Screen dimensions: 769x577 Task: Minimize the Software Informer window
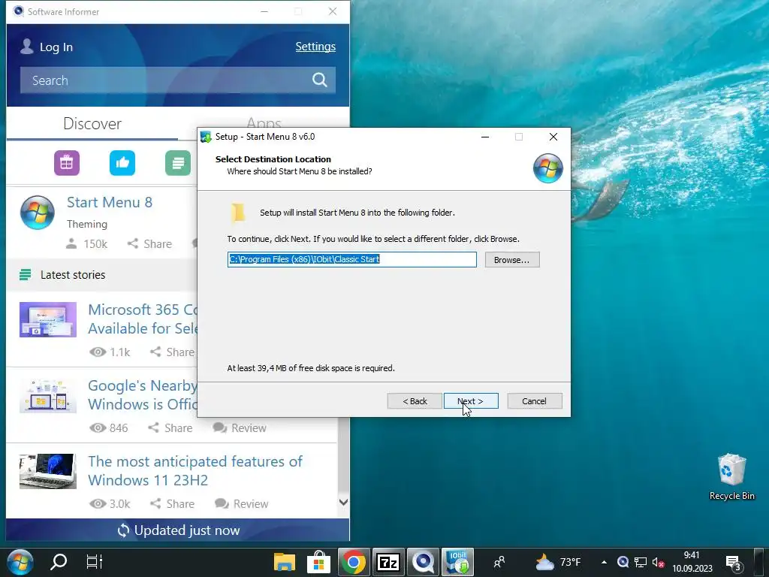pyautogui.click(x=264, y=11)
